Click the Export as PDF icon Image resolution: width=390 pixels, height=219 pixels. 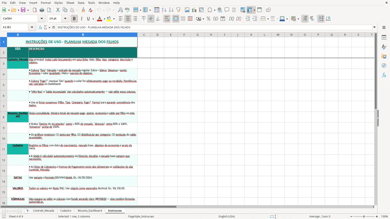pos(35,10)
